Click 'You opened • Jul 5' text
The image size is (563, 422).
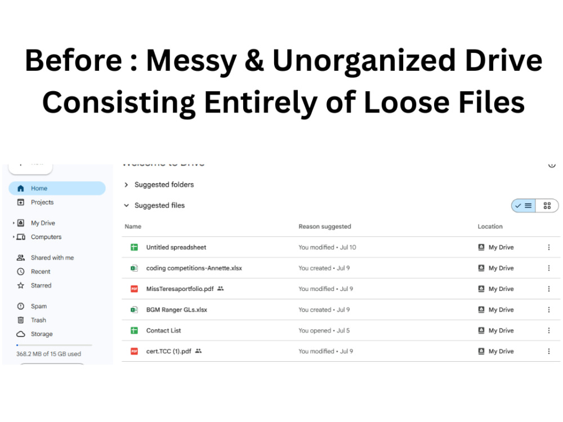click(324, 331)
